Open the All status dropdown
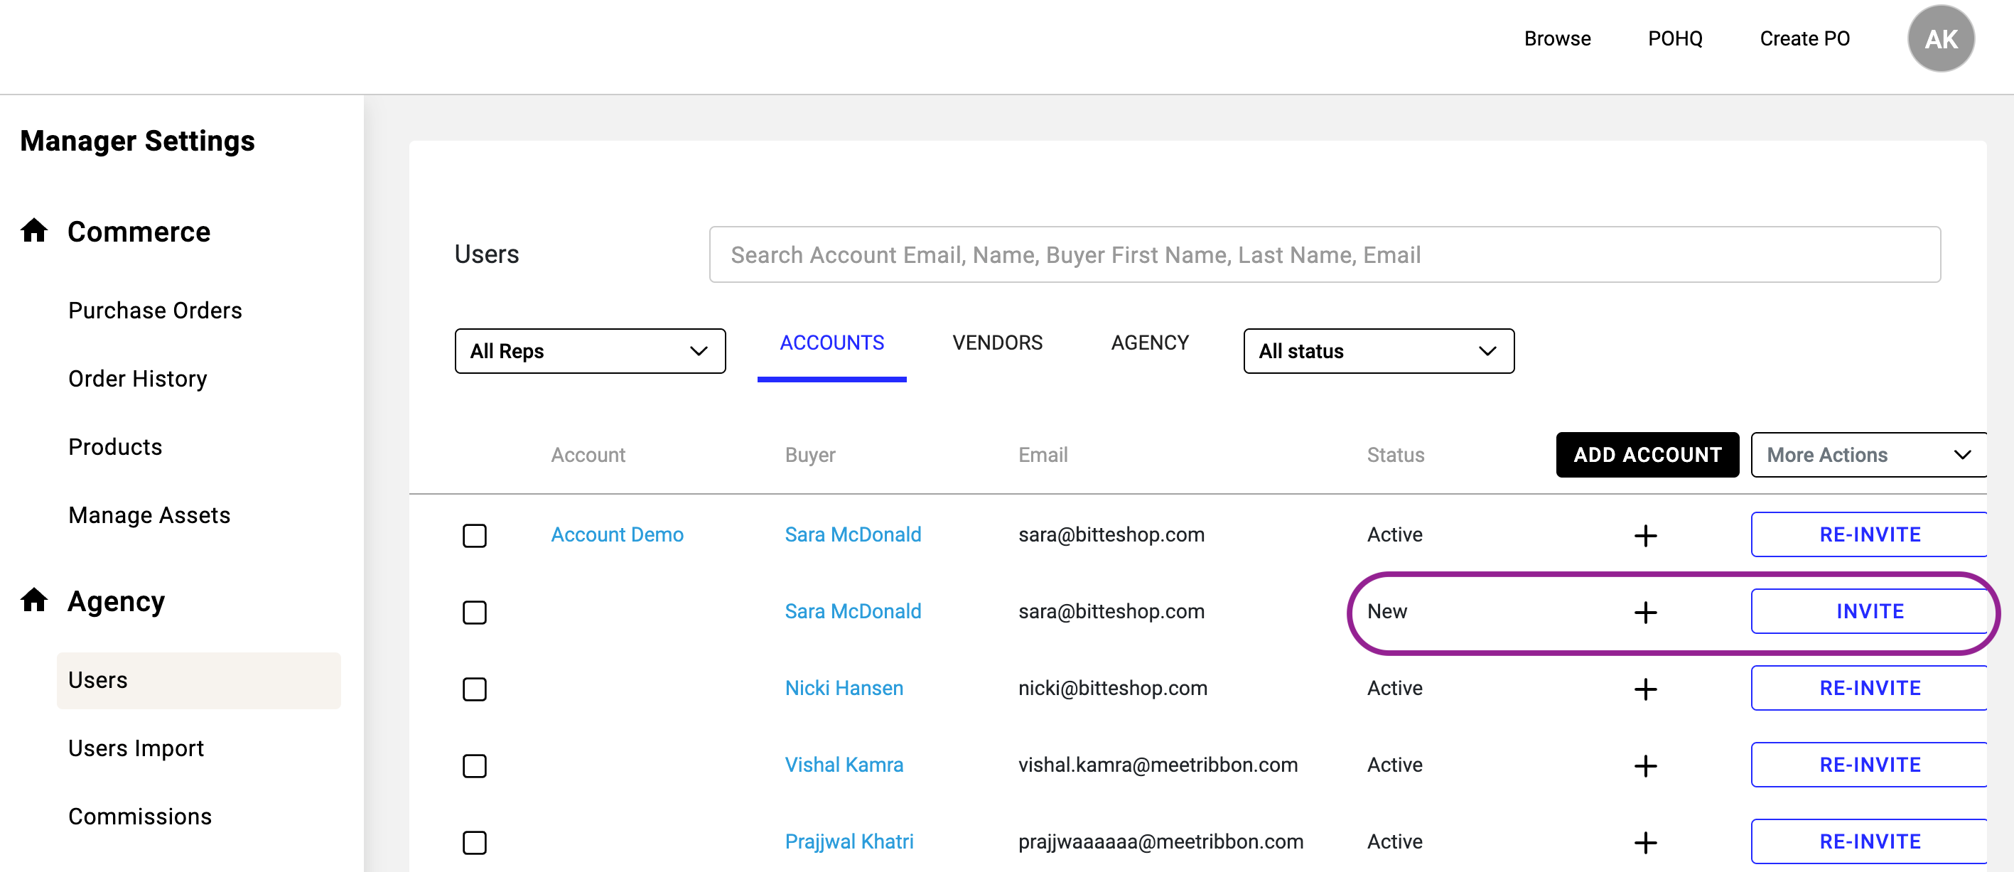Viewport: 2014px width, 872px height. (x=1379, y=351)
